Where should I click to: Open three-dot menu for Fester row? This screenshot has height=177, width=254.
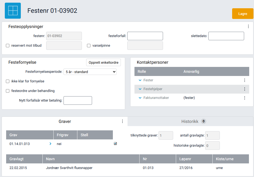pyautogui.click(x=244, y=80)
